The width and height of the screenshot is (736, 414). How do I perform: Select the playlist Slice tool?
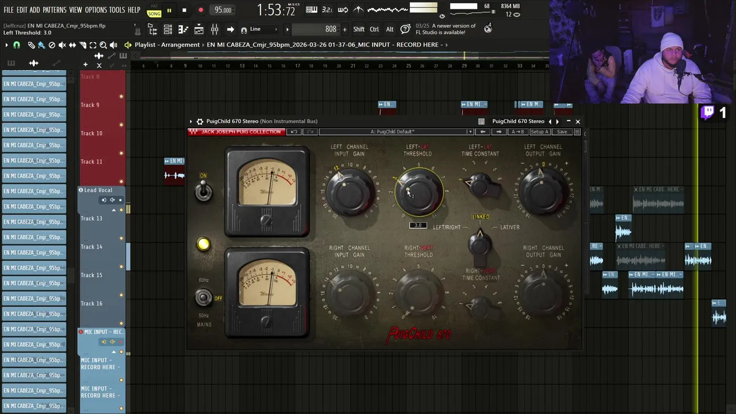[x=83, y=45]
